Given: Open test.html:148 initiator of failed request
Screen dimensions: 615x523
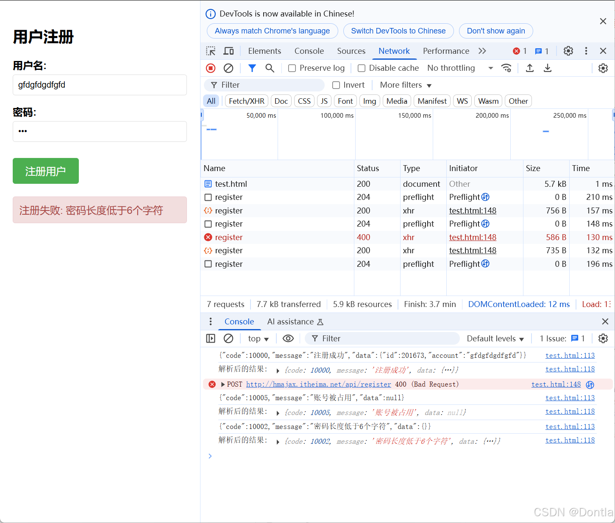Looking at the screenshot, I should pos(473,237).
